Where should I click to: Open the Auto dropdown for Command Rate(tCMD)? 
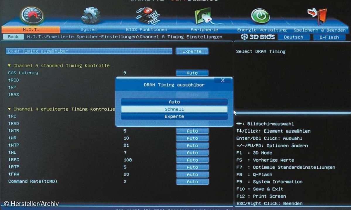tap(192, 182)
